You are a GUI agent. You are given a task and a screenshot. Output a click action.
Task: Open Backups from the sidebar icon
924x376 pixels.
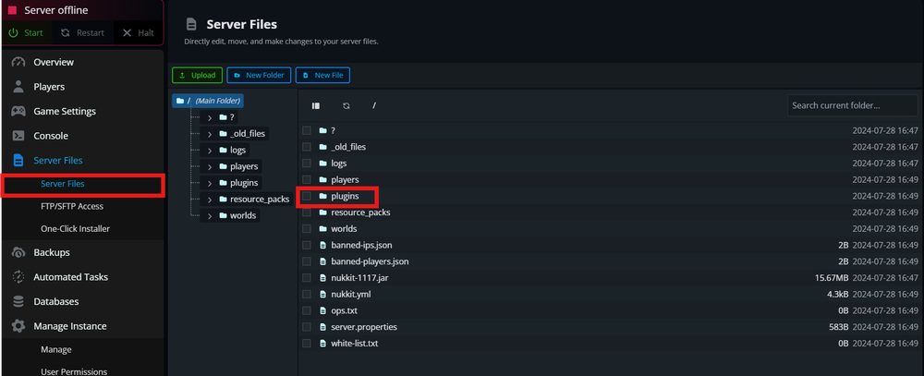tap(18, 252)
